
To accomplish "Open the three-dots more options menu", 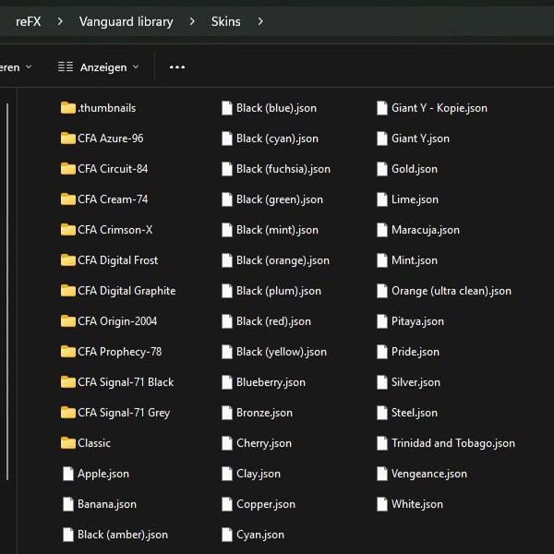I will point(177,67).
